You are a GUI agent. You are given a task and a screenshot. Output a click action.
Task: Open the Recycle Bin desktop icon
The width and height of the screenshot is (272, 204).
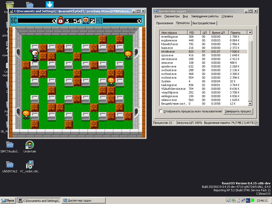10,5
